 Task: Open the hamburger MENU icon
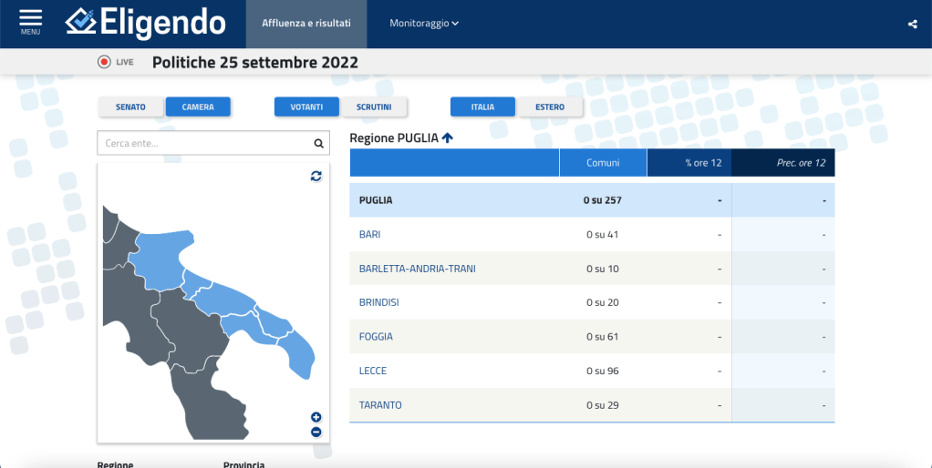[x=30, y=22]
